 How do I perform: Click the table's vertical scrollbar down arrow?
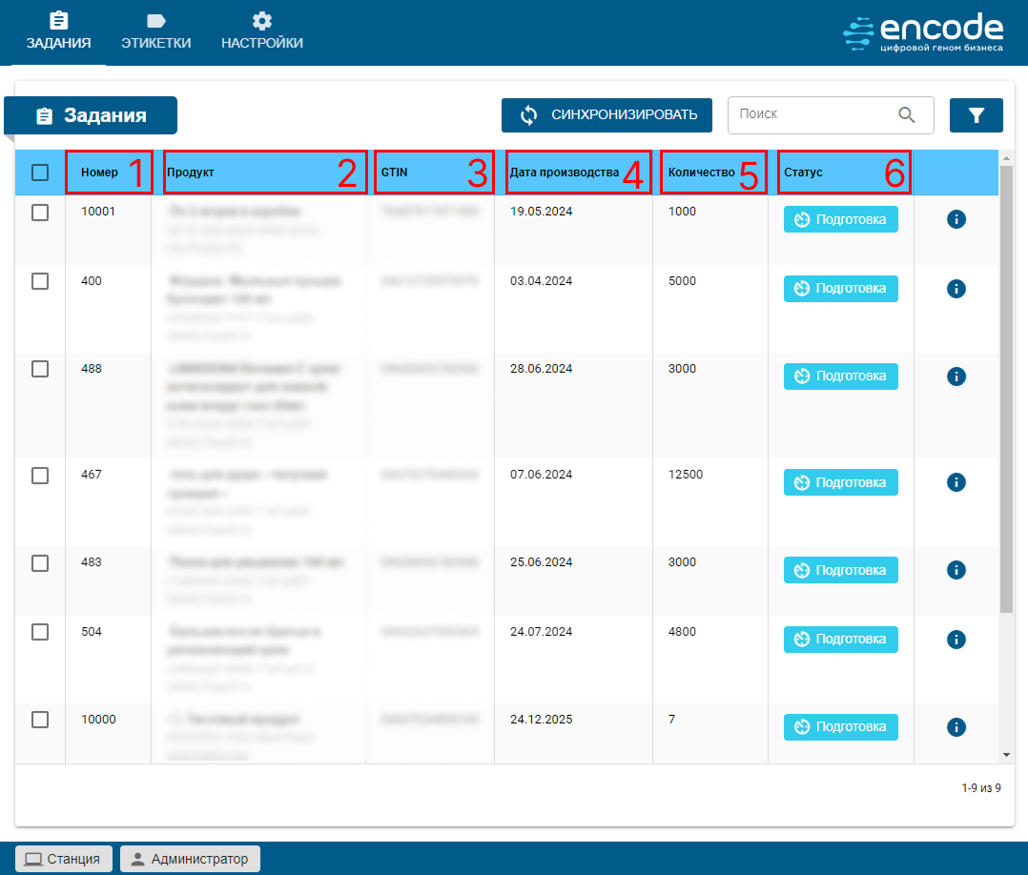(1006, 754)
